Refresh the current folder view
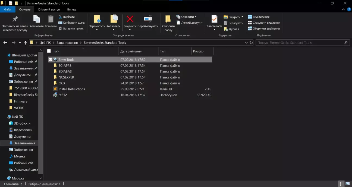 pos(251,43)
